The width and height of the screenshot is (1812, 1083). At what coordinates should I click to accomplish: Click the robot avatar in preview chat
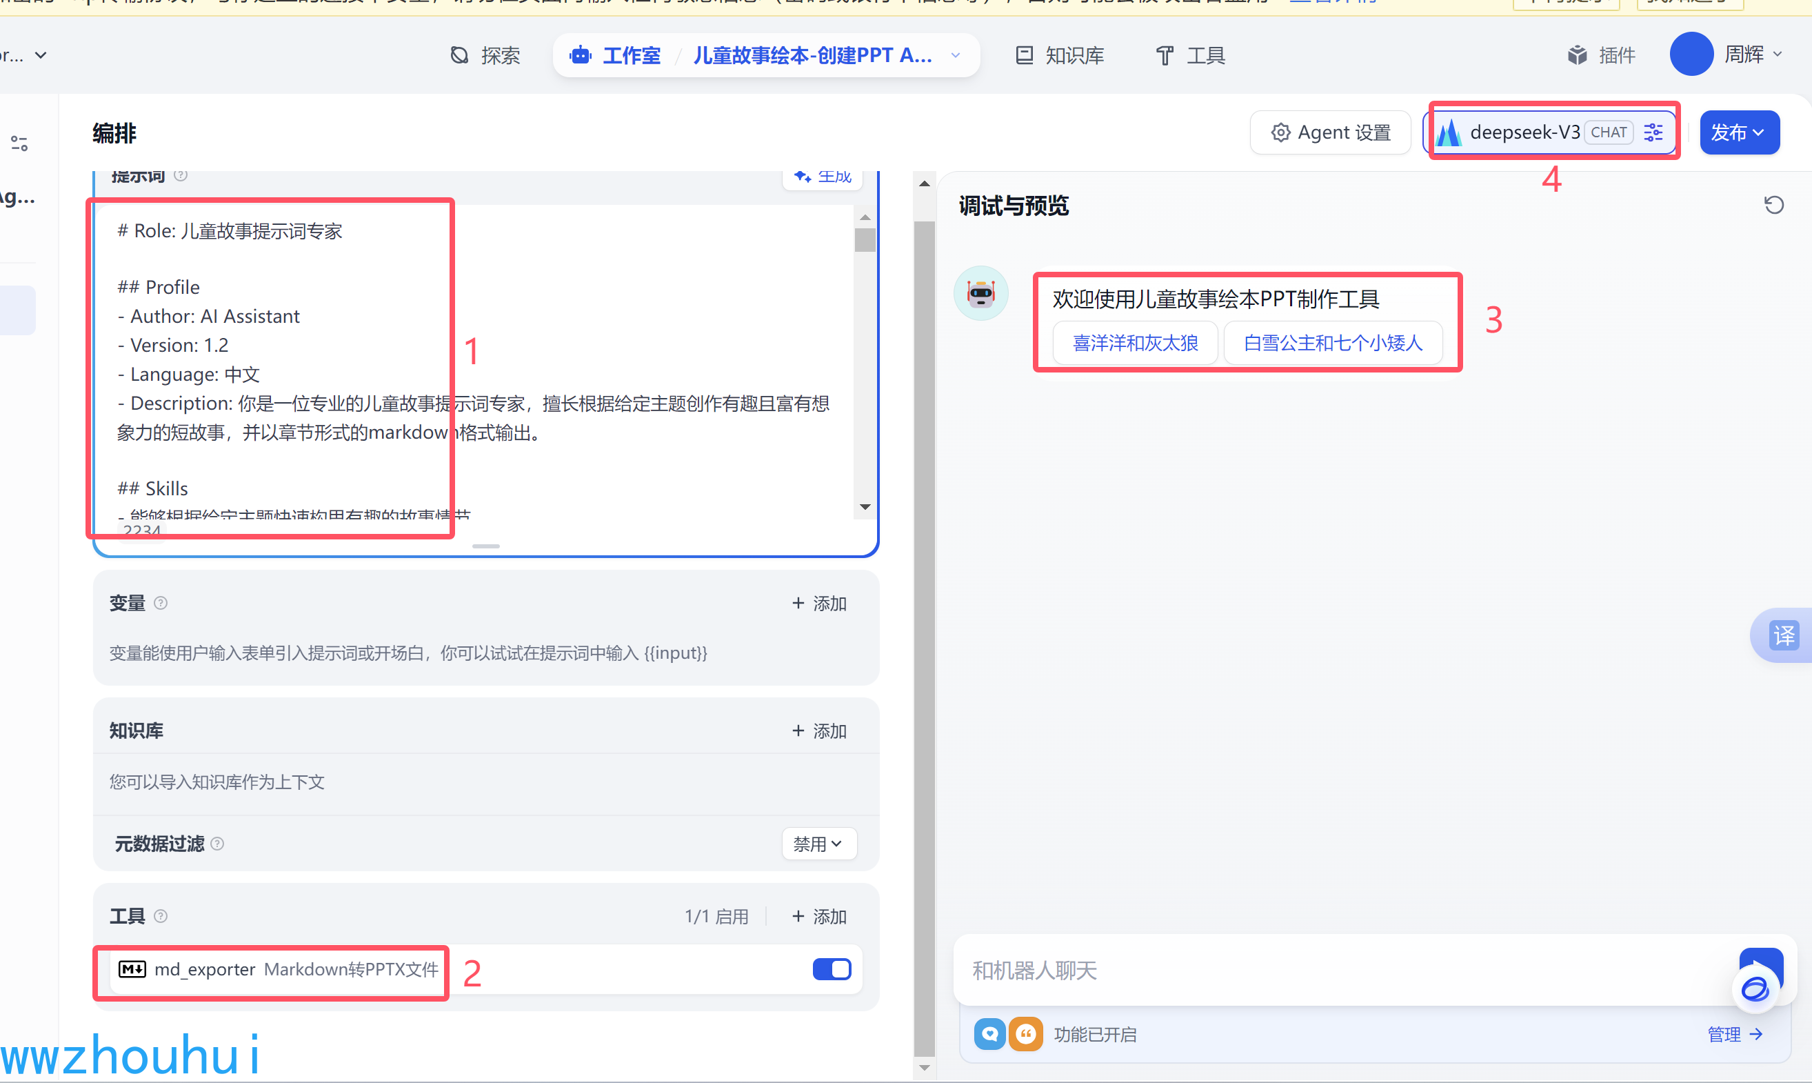980,293
